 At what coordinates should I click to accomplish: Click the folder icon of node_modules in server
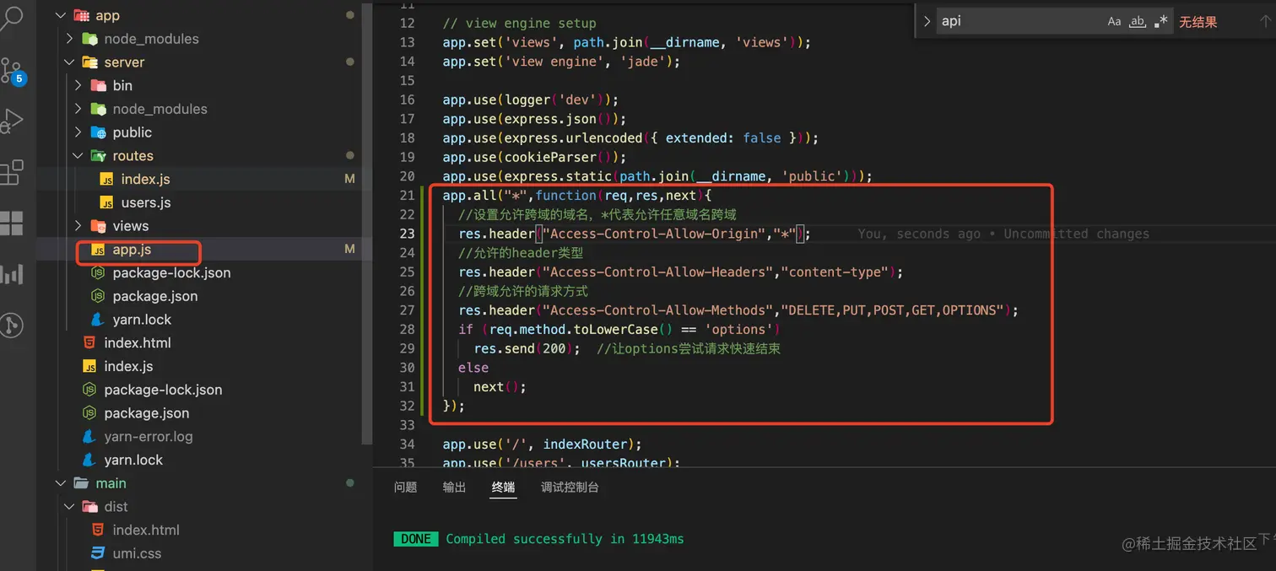(x=97, y=109)
